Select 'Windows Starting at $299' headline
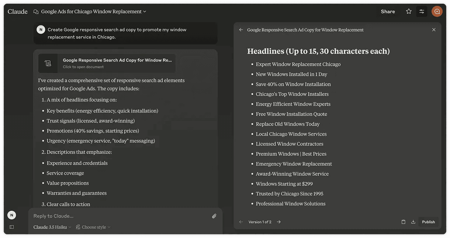Image resolution: width=450 pixels, height=238 pixels. pos(284,184)
